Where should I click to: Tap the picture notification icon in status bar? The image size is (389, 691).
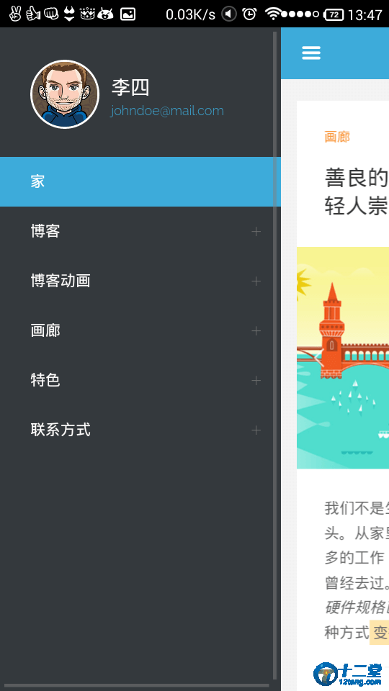128,14
